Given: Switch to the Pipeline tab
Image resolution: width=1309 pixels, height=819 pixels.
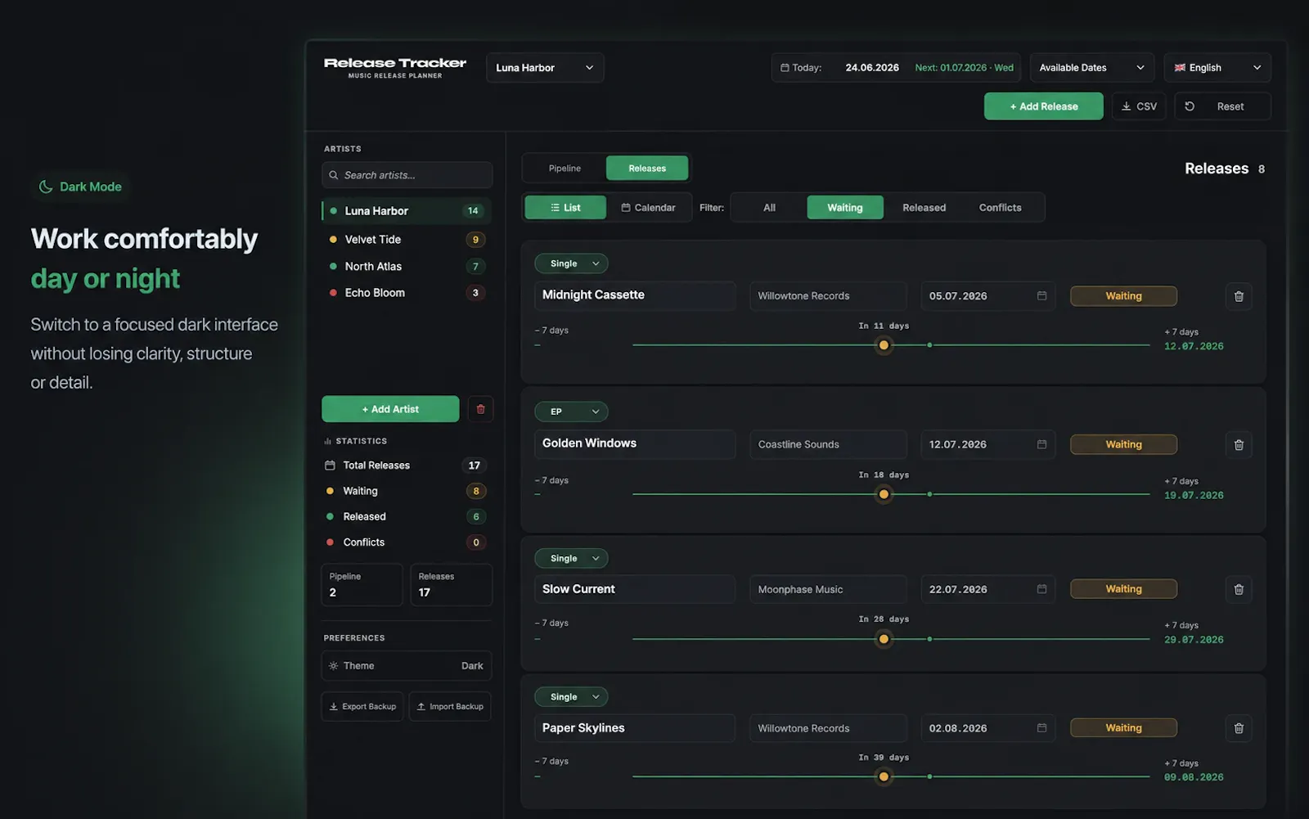Looking at the screenshot, I should pos(565,169).
